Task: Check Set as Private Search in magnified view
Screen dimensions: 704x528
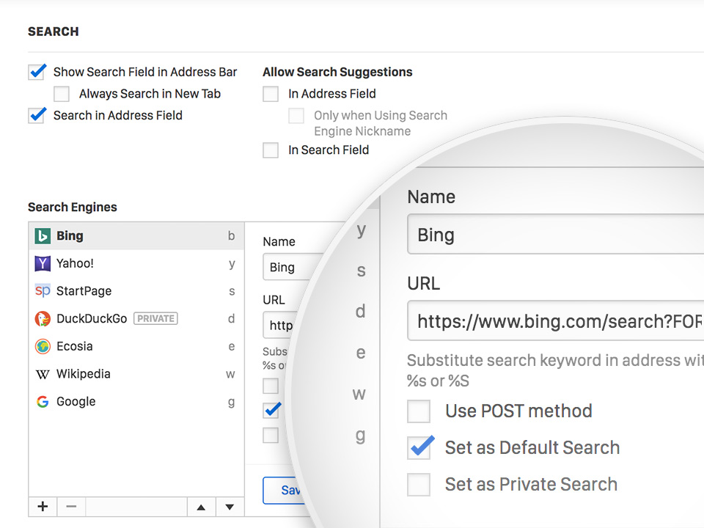Action: click(419, 485)
